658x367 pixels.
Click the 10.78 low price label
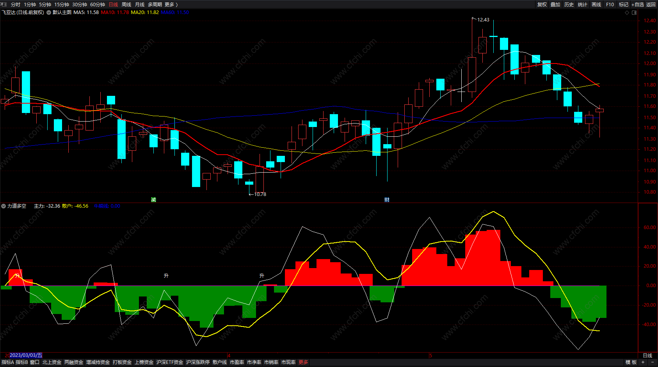coord(260,194)
